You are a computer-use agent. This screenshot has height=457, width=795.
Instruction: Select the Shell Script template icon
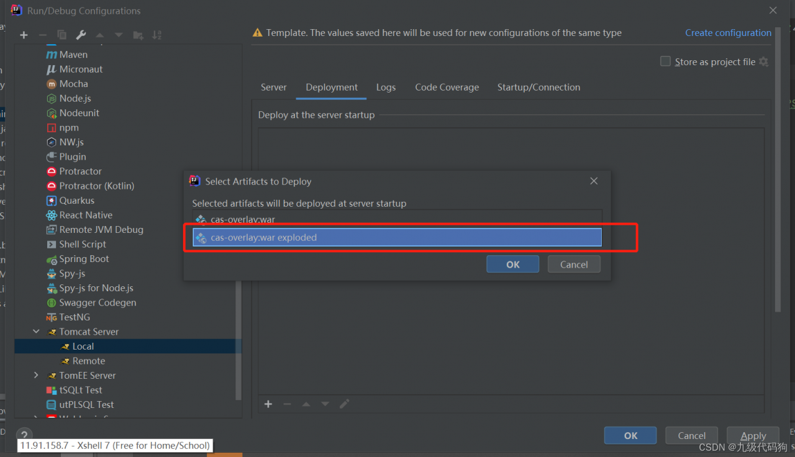[x=52, y=244]
